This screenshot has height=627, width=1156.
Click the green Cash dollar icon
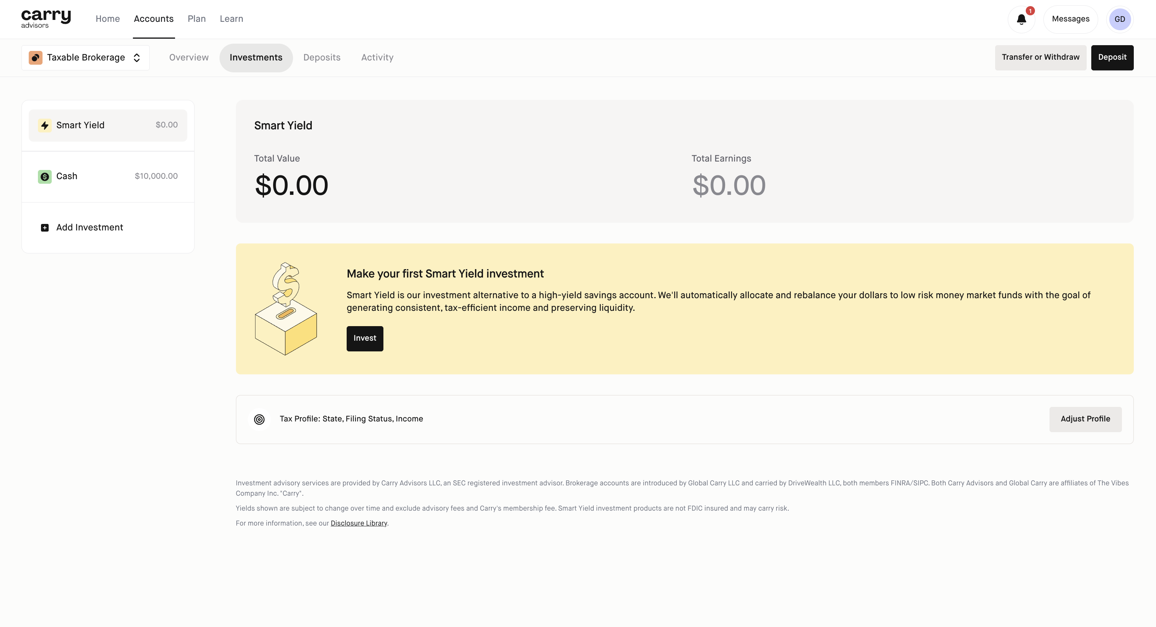coord(44,177)
